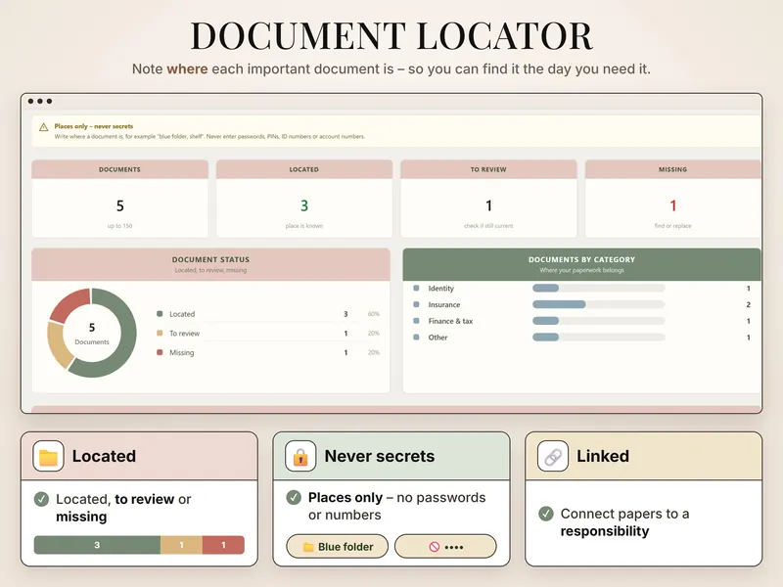Click the blue bullet next to Finance & tax
This screenshot has width=783, height=587.
(417, 321)
